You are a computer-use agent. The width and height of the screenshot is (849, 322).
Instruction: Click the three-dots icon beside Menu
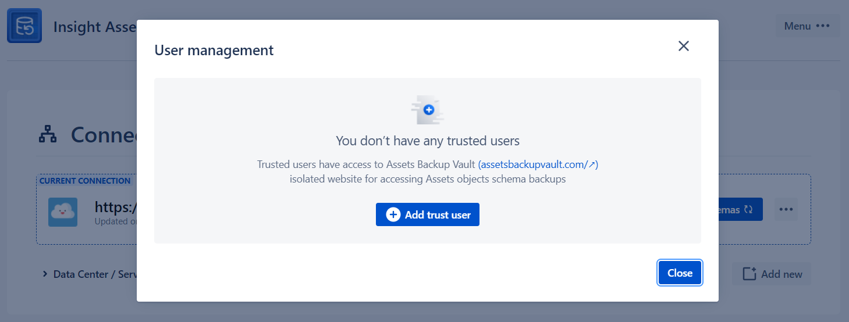tap(823, 26)
